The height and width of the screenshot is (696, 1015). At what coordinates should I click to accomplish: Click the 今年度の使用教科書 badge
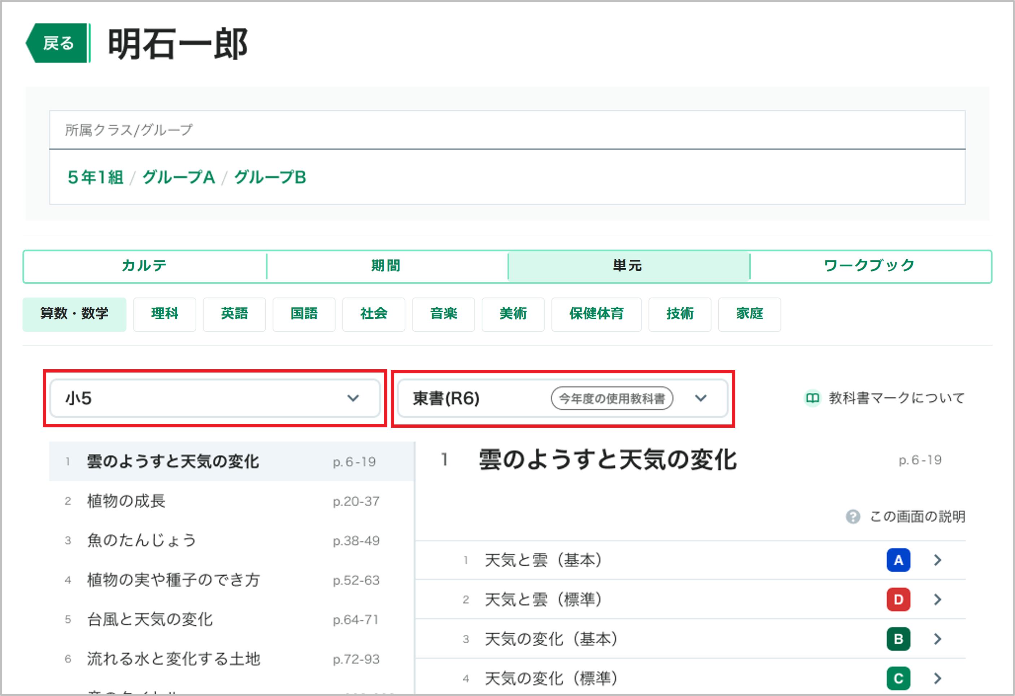(x=612, y=398)
